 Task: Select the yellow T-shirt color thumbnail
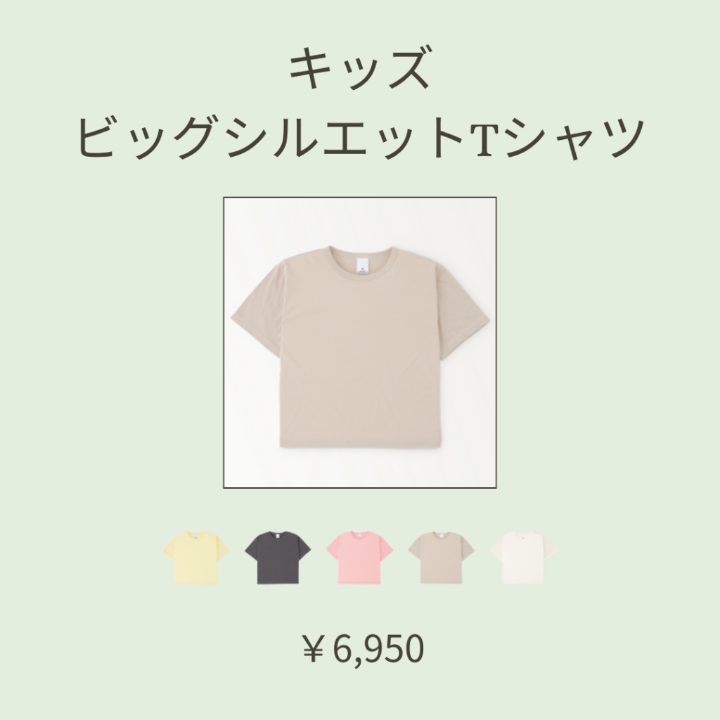197,558
